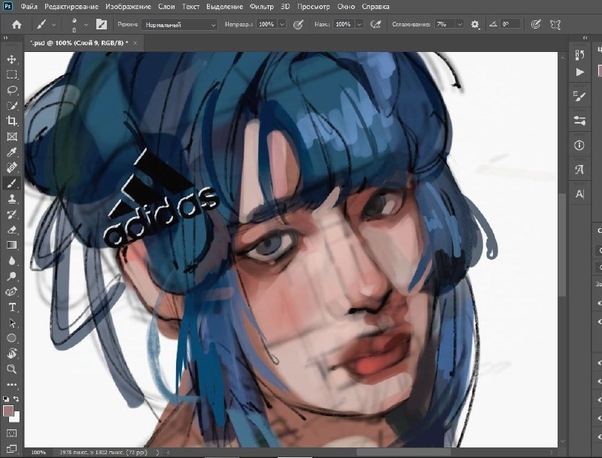Select the Quick Selection tool
Viewport: 602px width, 458px height.
pyautogui.click(x=11, y=105)
